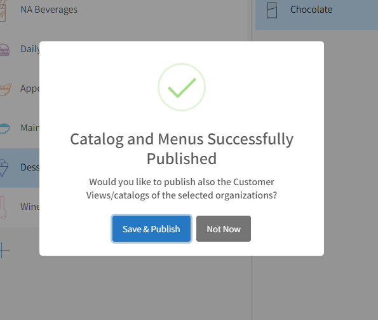This screenshot has width=378, height=320.
Task: Choose the Appetizers category label
Action: tap(30, 88)
